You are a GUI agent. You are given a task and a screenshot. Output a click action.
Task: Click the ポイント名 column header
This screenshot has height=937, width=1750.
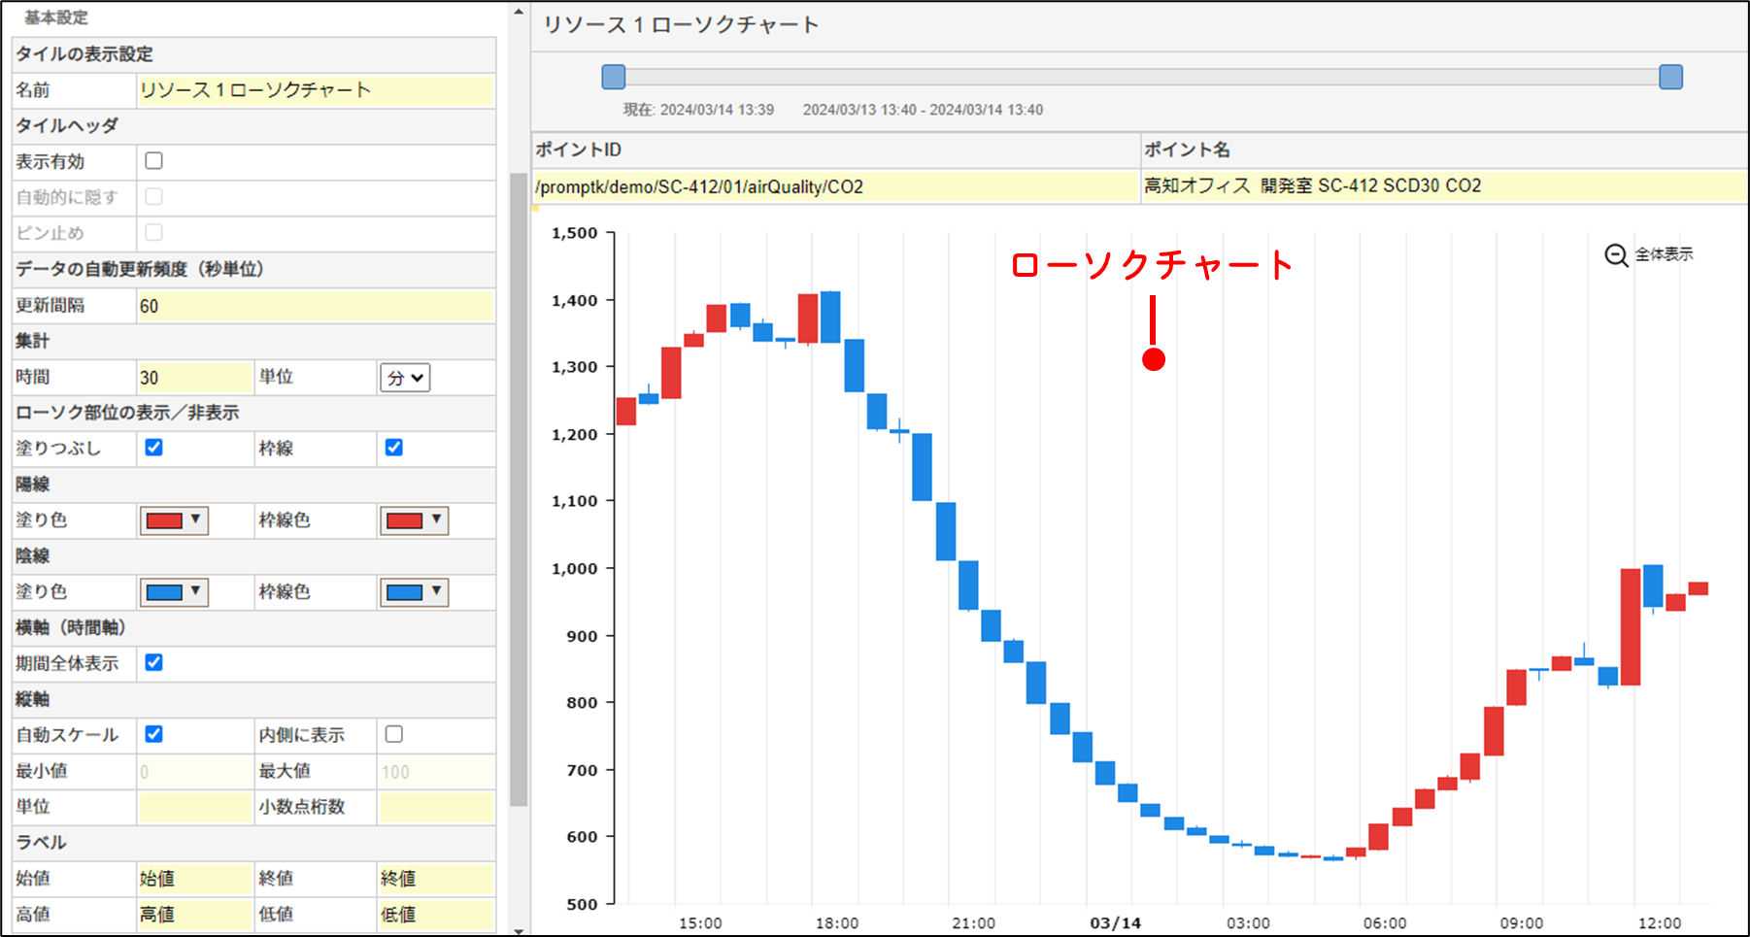pos(1445,150)
